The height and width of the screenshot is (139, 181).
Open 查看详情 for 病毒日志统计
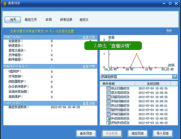coord(89,37)
